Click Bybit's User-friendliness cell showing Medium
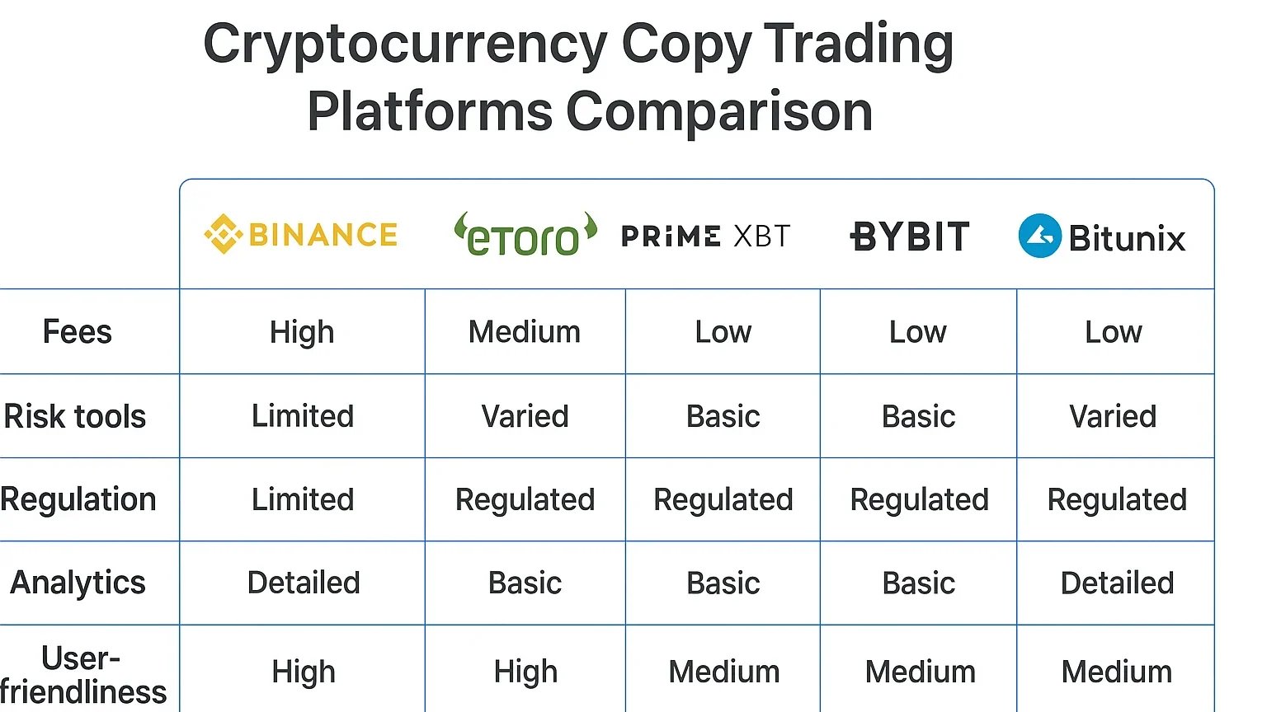 [920, 672]
